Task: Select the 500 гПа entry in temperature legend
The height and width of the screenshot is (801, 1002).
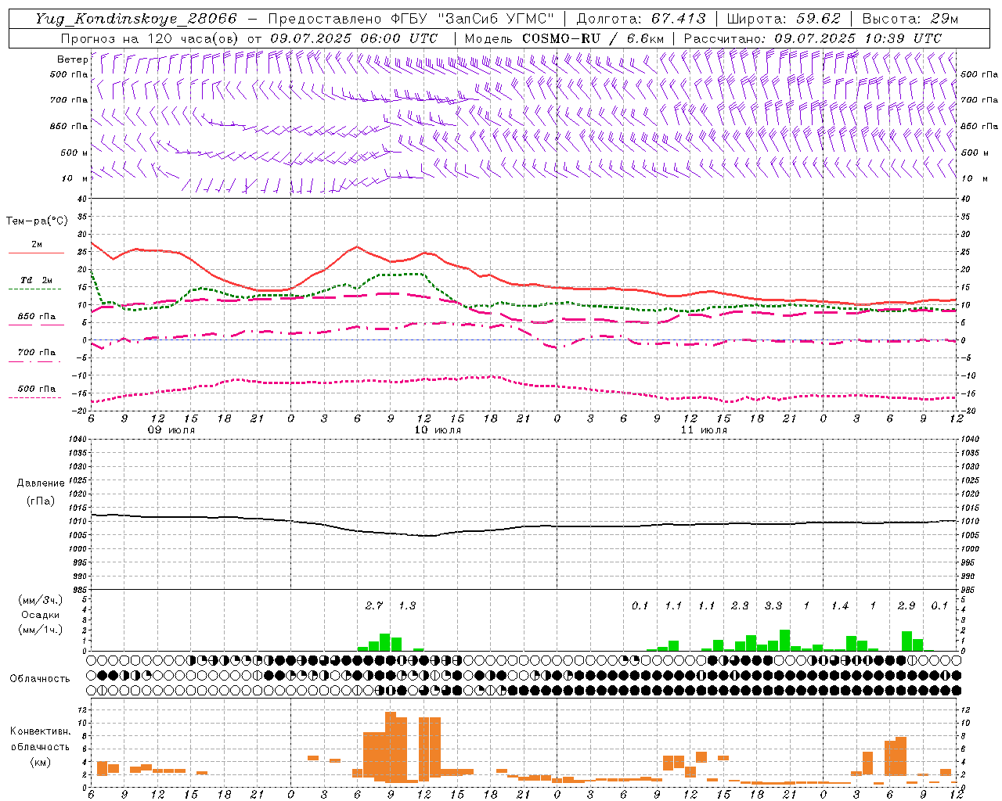Action: coord(37,389)
